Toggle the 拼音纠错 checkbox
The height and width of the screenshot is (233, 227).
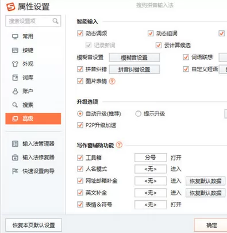click(80, 69)
